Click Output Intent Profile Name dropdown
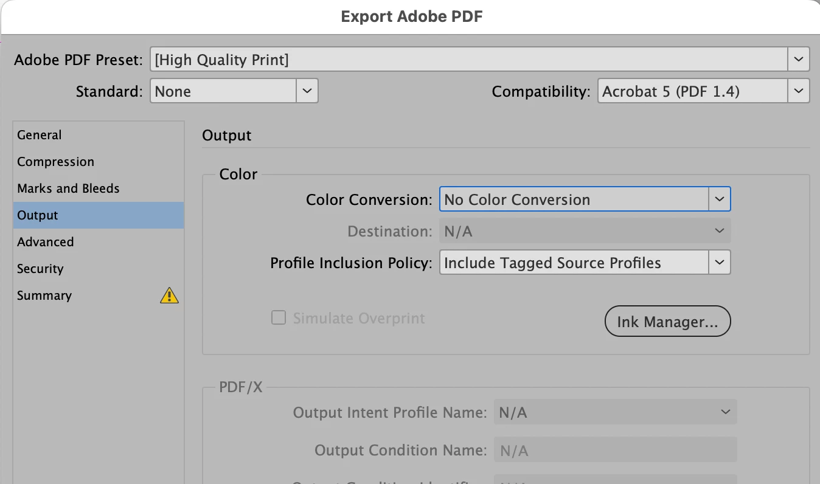The height and width of the screenshot is (484, 820). point(614,412)
